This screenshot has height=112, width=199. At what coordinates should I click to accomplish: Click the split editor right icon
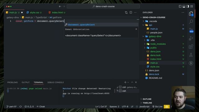coord(131,12)
